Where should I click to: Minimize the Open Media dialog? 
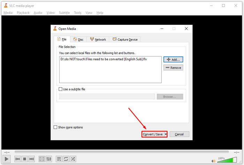click(x=162, y=29)
